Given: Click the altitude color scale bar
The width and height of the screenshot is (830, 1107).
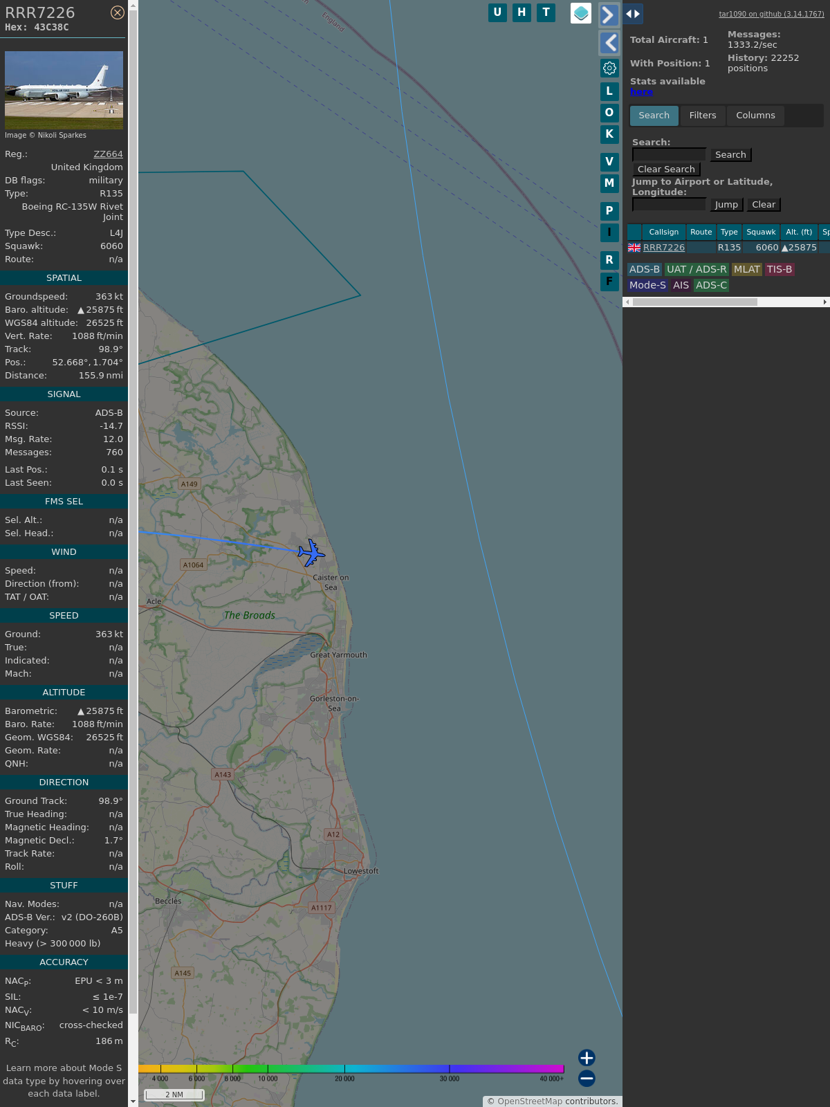Looking at the screenshot, I should point(351,1069).
